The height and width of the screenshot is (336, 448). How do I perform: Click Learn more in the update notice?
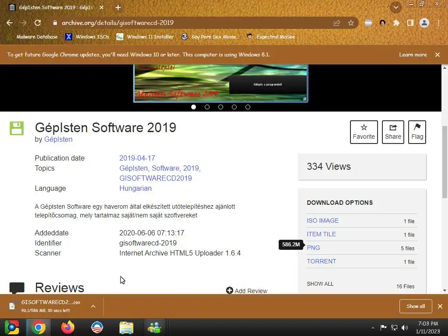(x=413, y=55)
